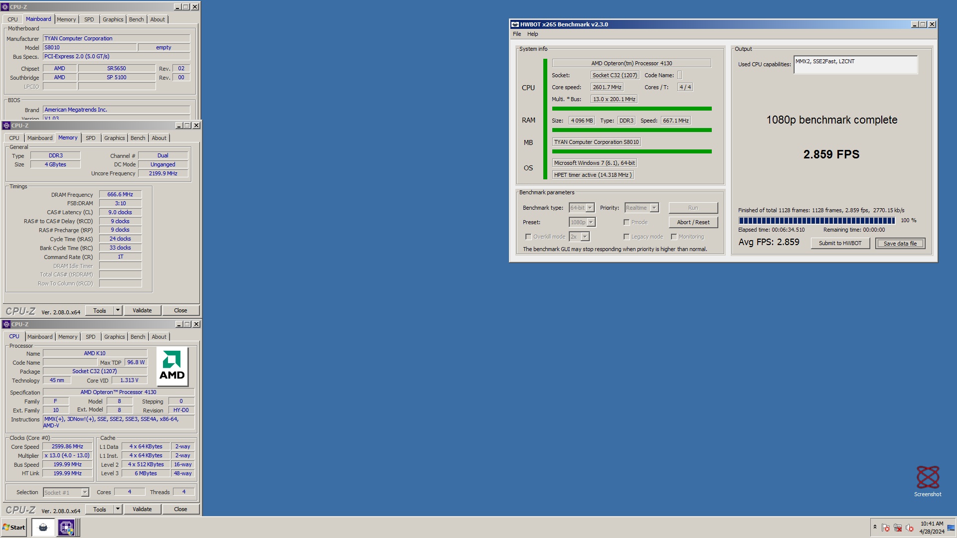Open the penguin app on the taskbar

(x=43, y=527)
